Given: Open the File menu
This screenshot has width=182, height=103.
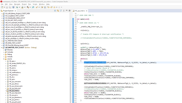Looking at the screenshot, I should coord(2,4).
